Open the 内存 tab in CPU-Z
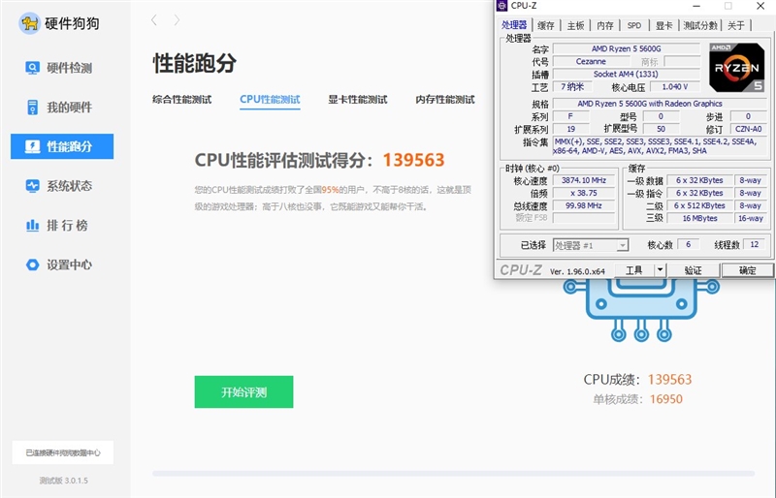The height and width of the screenshot is (498, 776). point(604,26)
